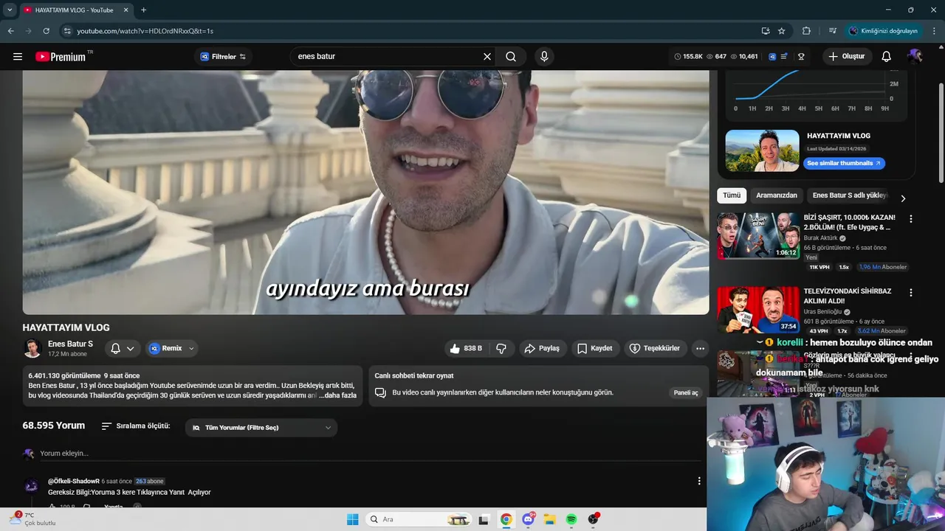Open a new Chrome tab
The image size is (945, 531).
point(143,10)
